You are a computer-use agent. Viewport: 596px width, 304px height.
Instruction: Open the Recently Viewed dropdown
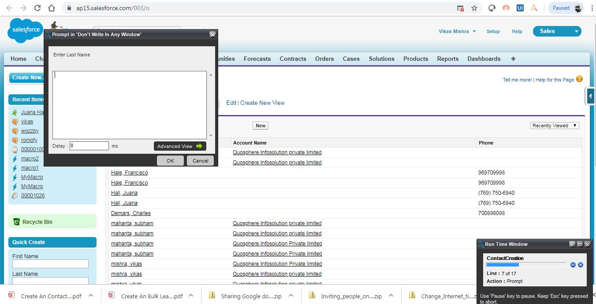554,126
